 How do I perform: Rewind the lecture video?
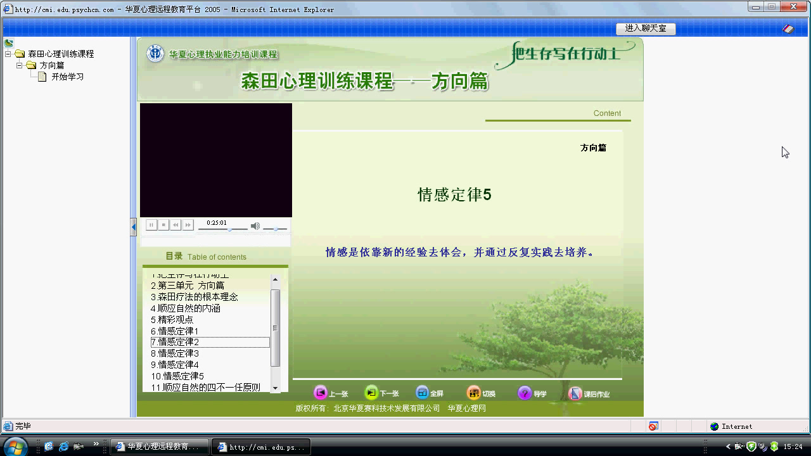[176, 225]
